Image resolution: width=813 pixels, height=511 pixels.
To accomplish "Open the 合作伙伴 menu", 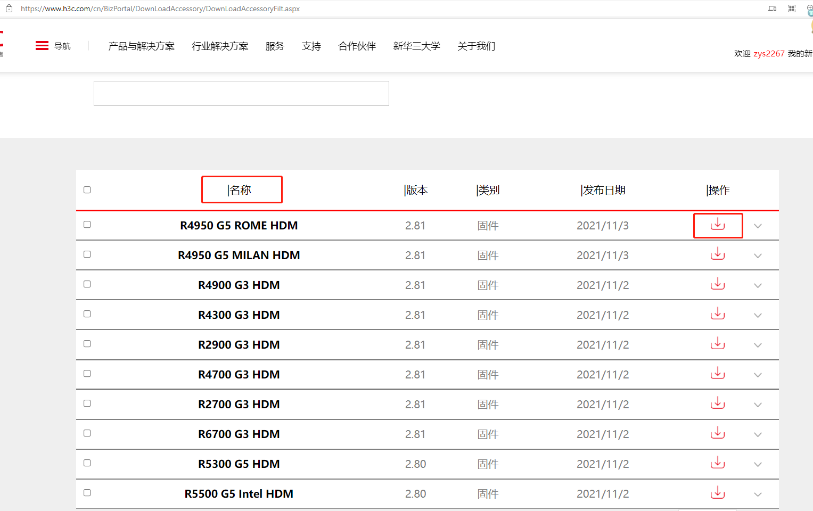I will 357,46.
